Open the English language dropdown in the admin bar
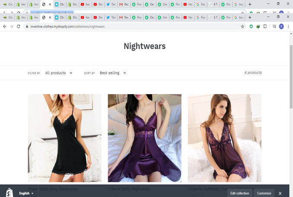This screenshot has height=197, width=293. (x=26, y=193)
